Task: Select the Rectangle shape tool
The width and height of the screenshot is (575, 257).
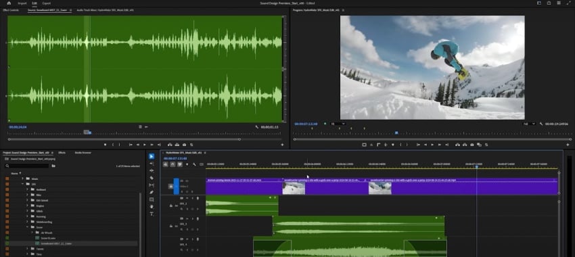Action: click(x=152, y=200)
